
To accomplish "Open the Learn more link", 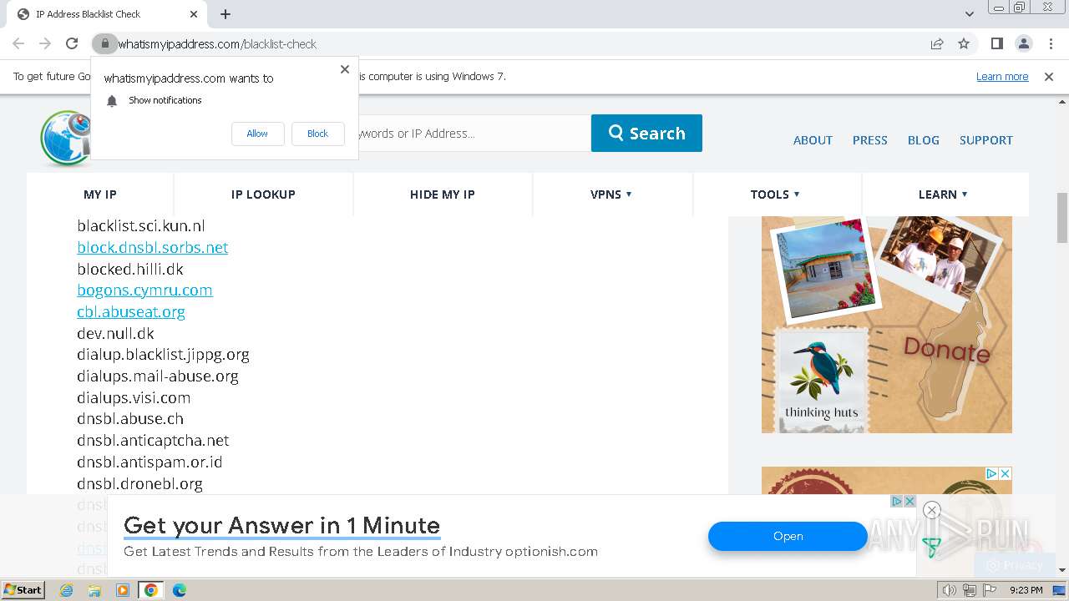I will coord(1002,77).
